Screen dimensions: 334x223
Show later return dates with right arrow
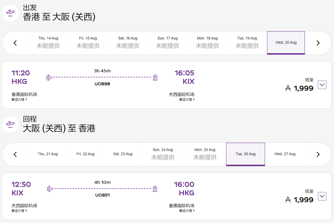point(318,154)
